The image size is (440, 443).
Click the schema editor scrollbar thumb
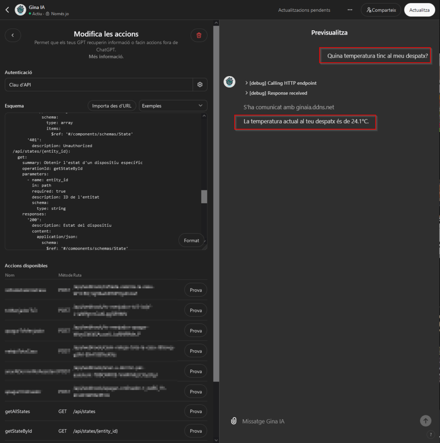(x=204, y=197)
